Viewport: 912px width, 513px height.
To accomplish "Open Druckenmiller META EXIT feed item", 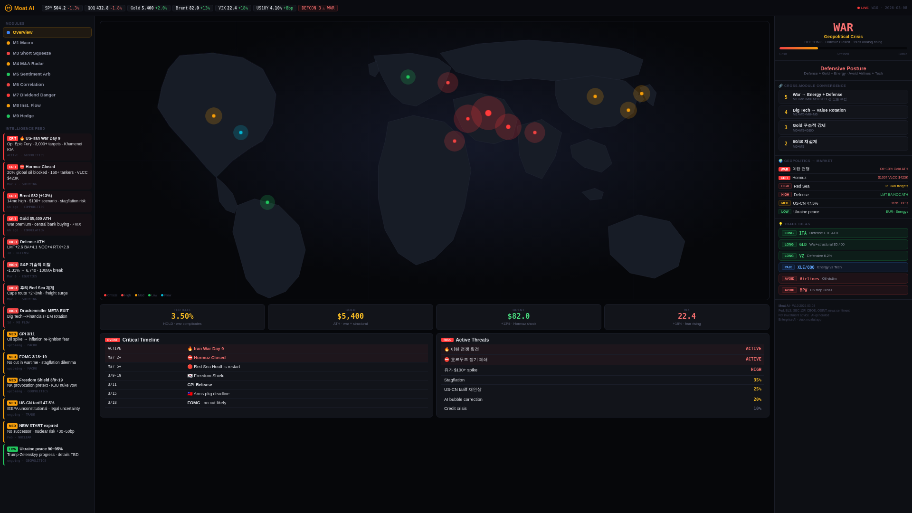I will pos(47,317).
